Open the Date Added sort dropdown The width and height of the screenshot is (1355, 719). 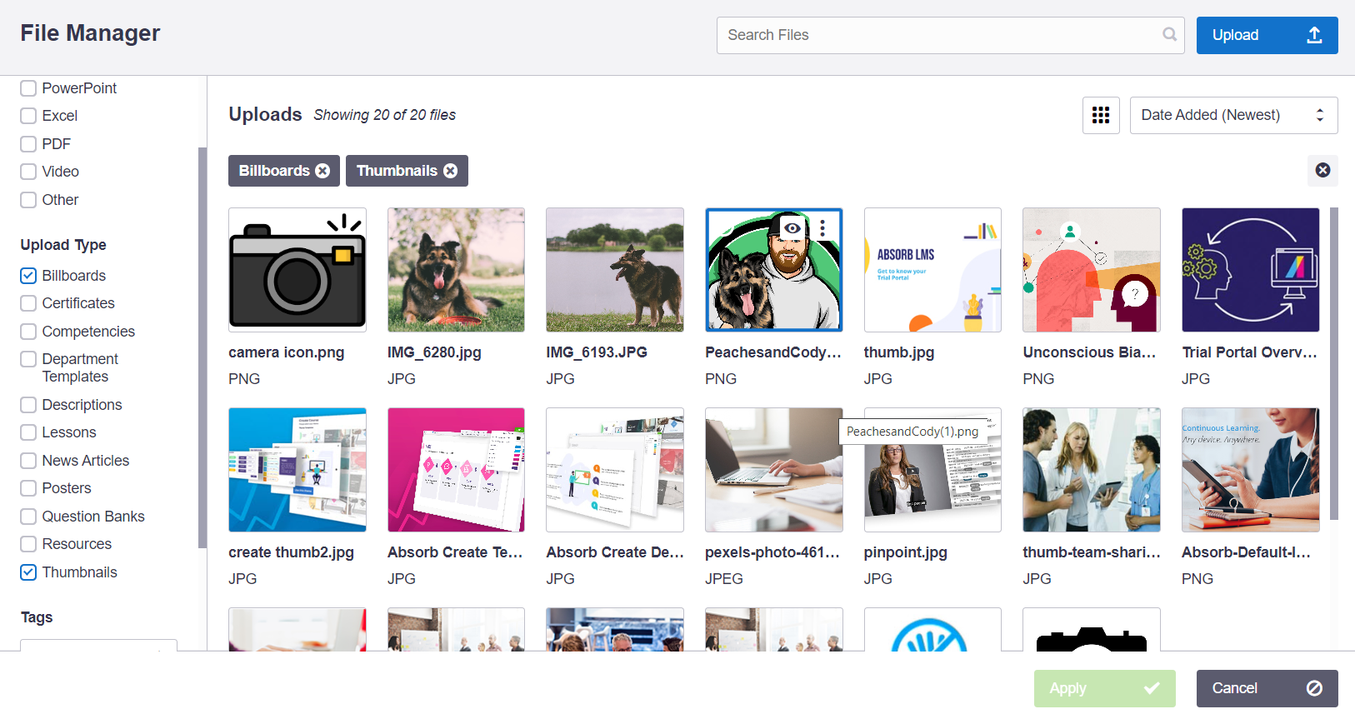(x=1232, y=115)
